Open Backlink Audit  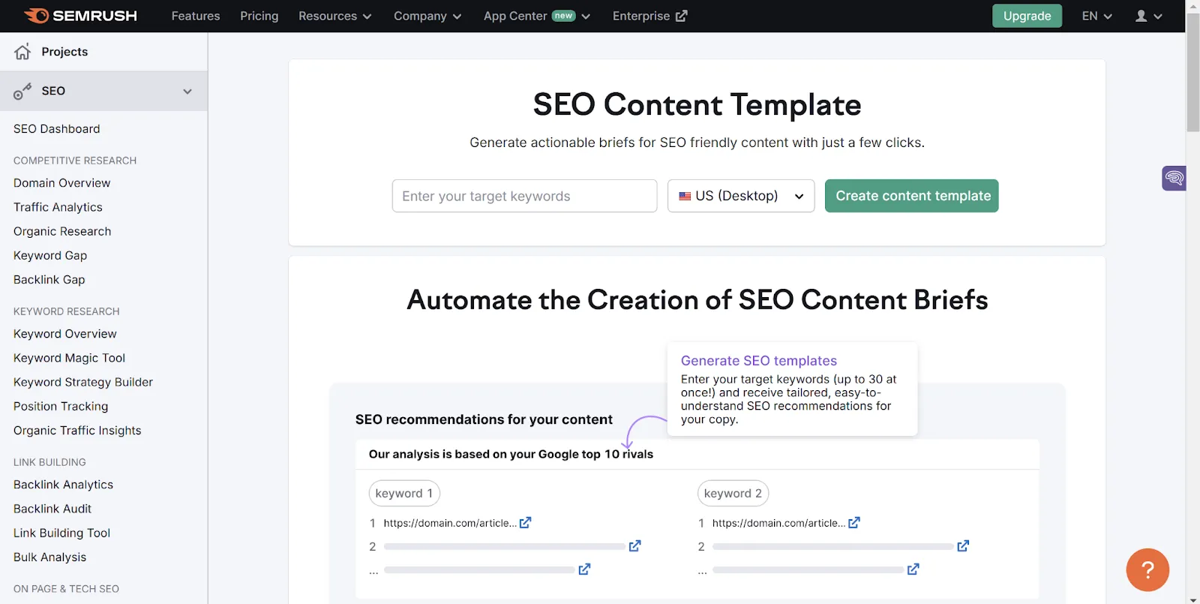pyautogui.click(x=52, y=509)
